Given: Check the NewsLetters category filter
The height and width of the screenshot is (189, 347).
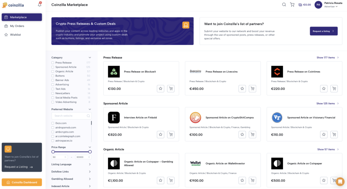Looking at the screenshot, I should point(53,93).
